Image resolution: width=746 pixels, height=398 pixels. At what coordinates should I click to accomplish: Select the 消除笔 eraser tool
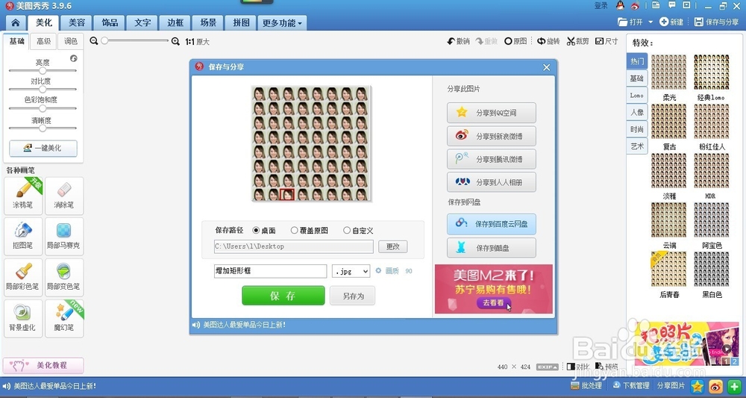(x=63, y=196)
